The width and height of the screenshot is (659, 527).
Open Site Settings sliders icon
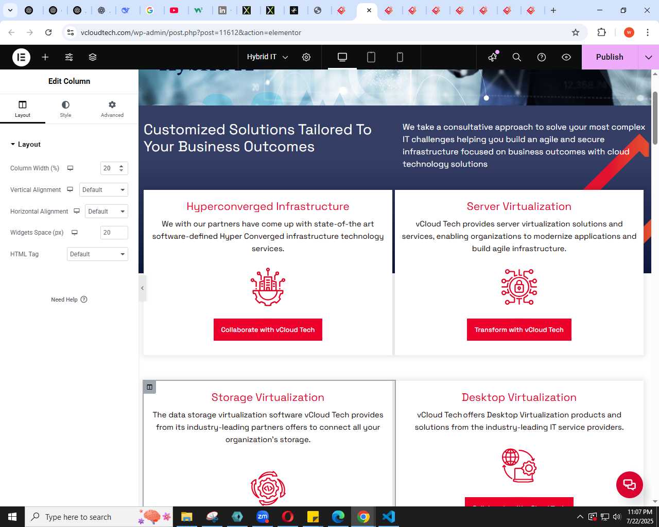click(x=69, y=57)
